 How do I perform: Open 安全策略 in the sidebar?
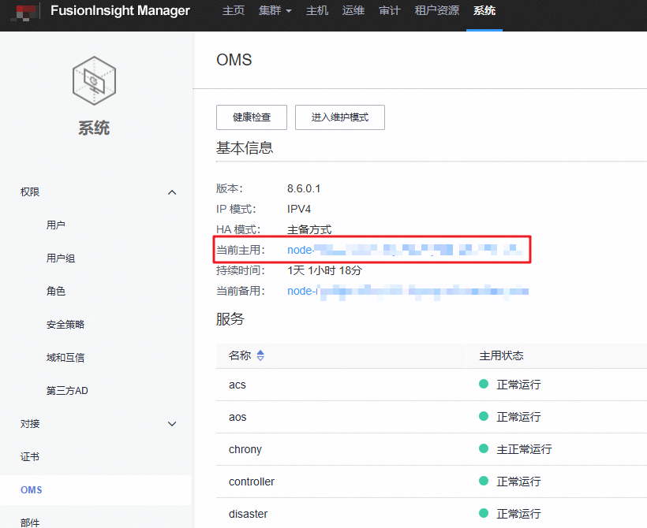(x=65, y=325)
